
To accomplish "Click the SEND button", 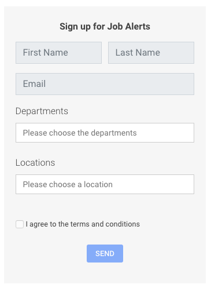I will (105, 253).
